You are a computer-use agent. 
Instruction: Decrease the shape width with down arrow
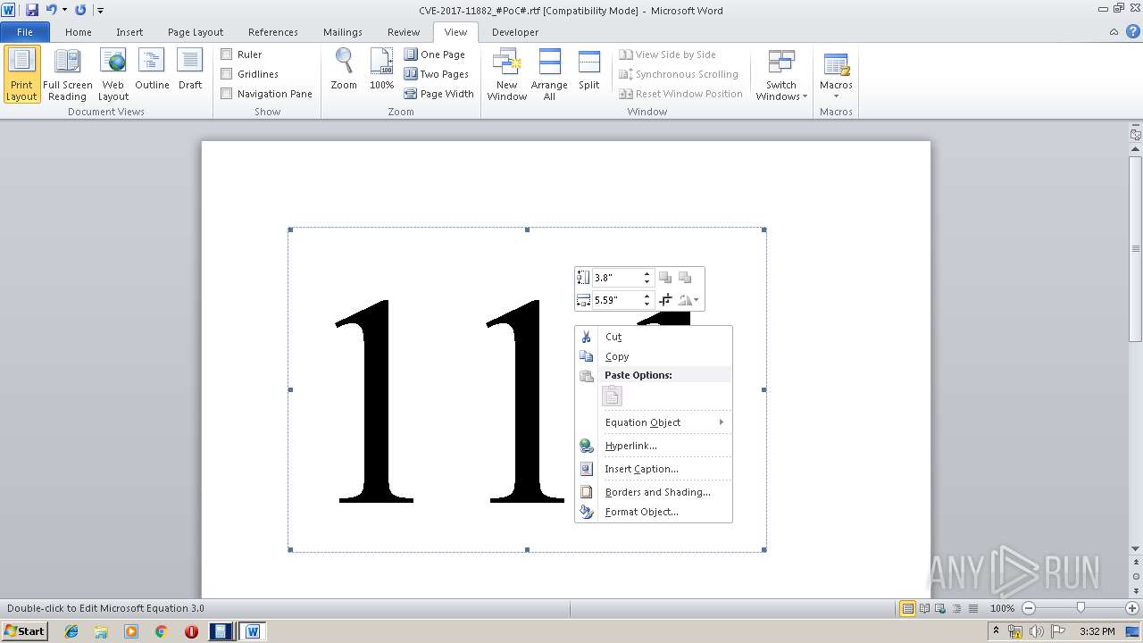647,305
